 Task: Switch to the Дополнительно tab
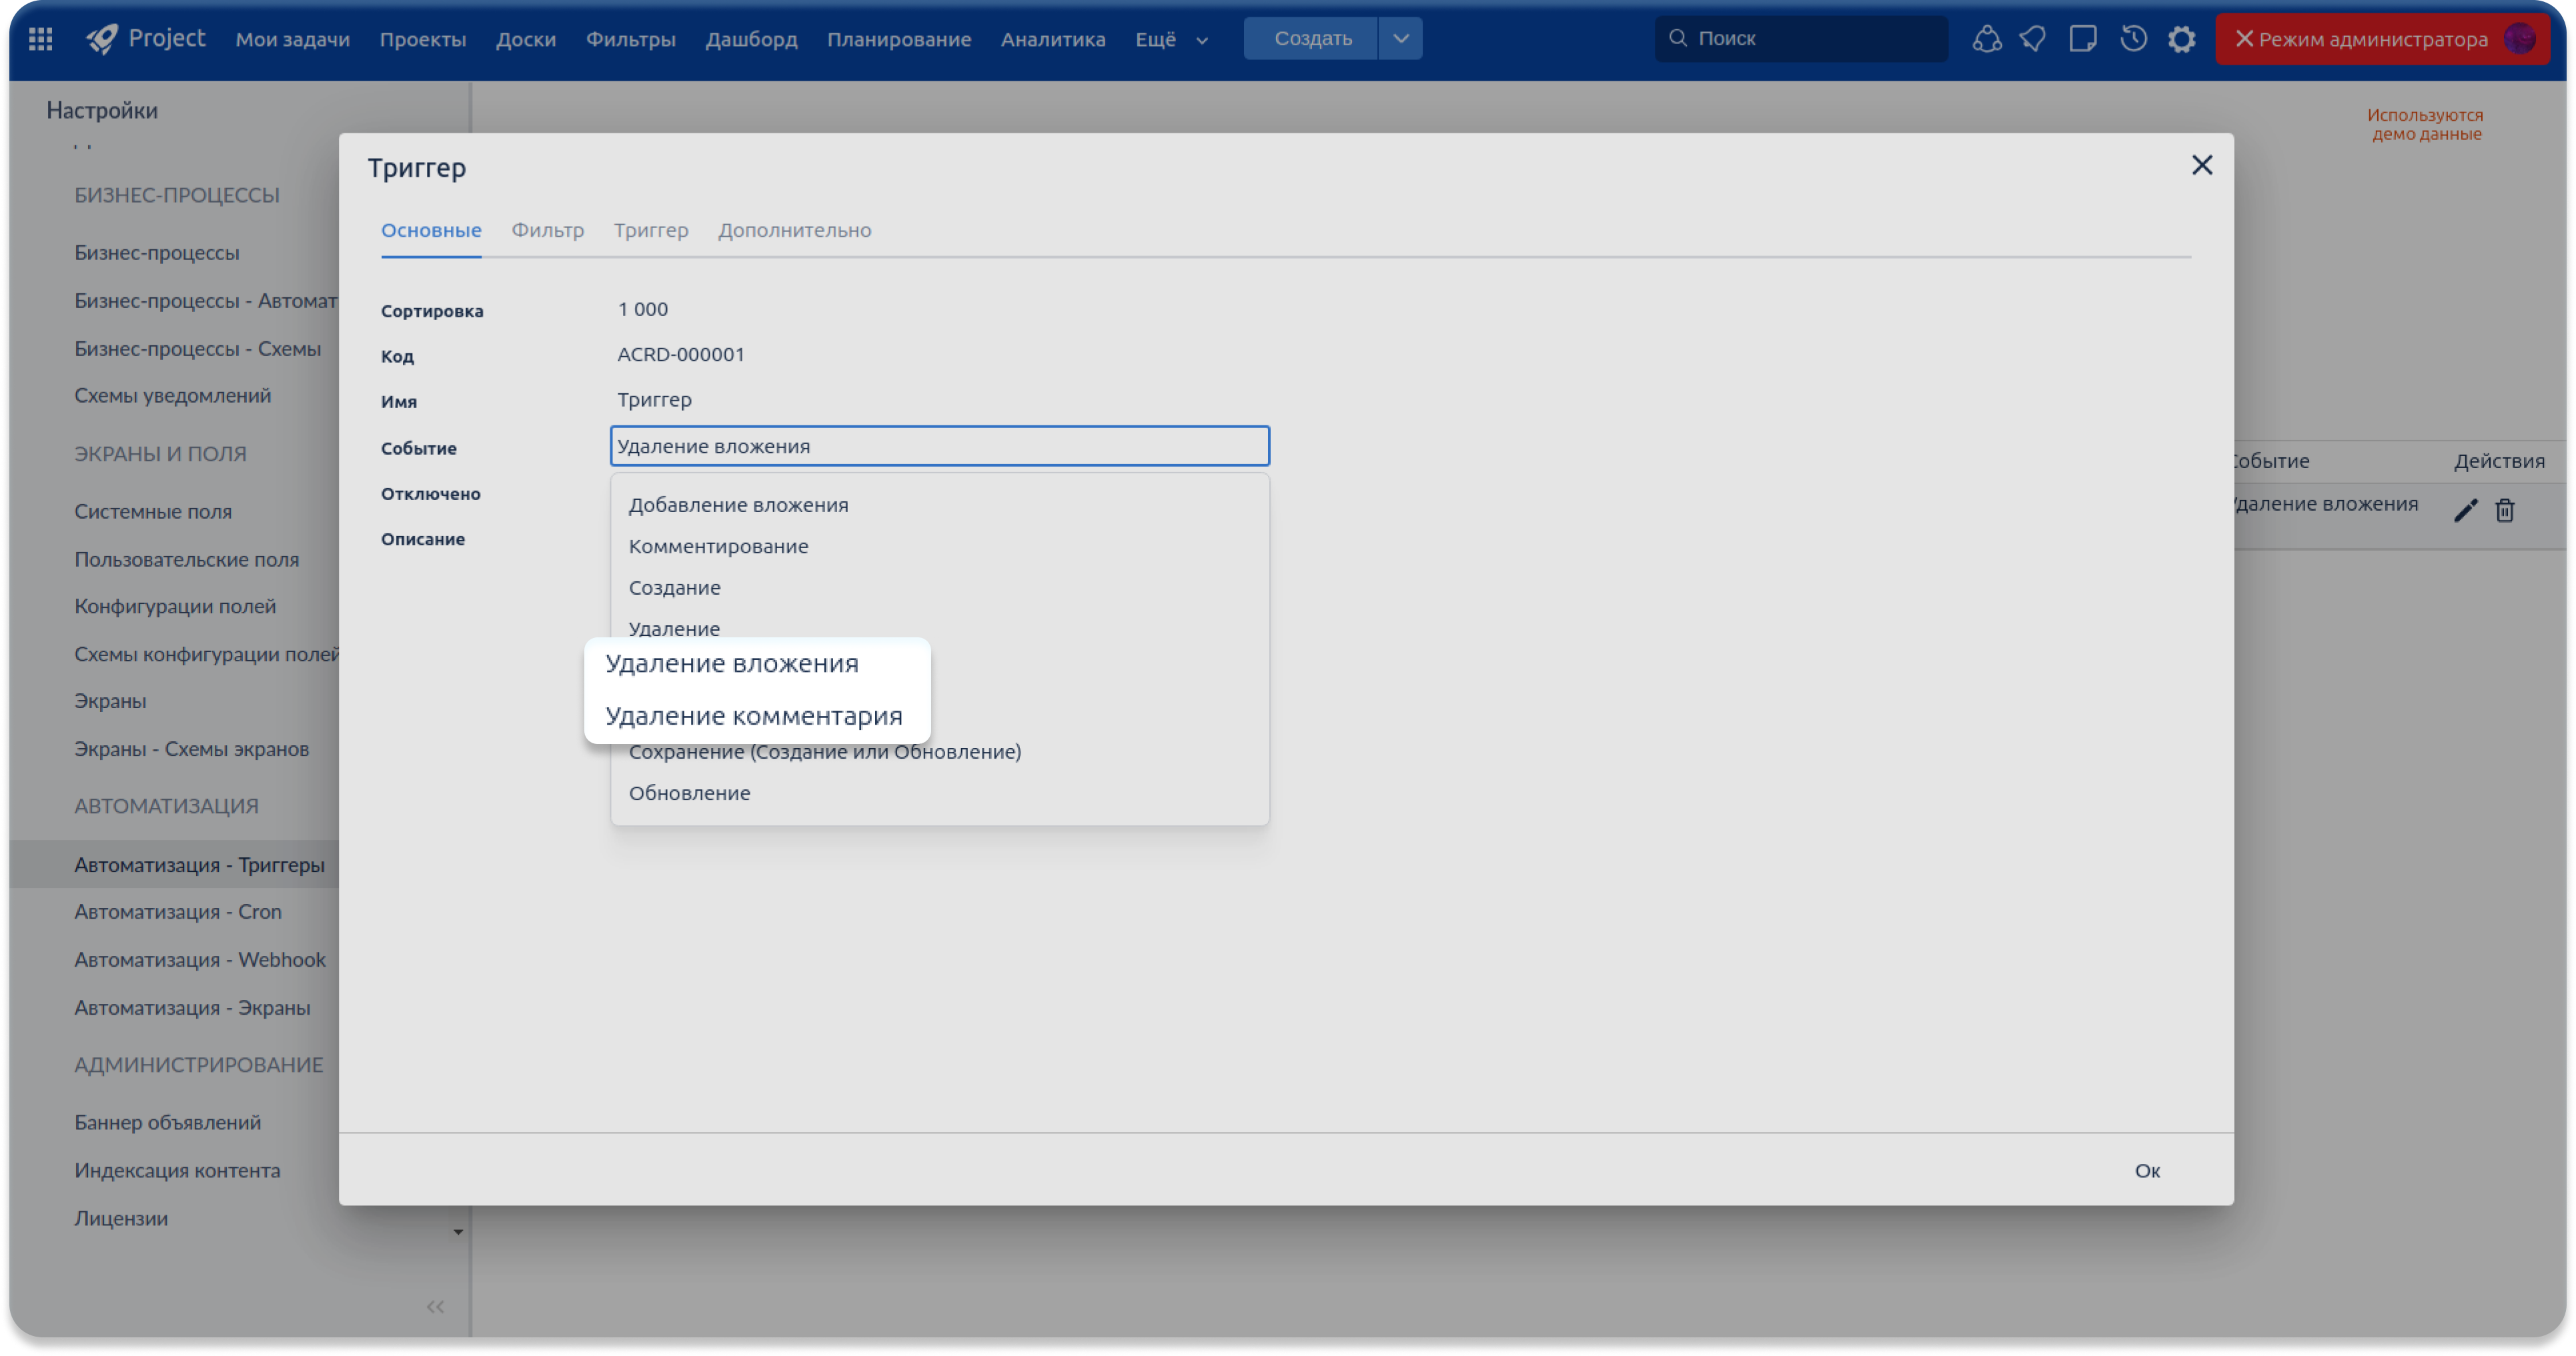[x=794, y=231]
